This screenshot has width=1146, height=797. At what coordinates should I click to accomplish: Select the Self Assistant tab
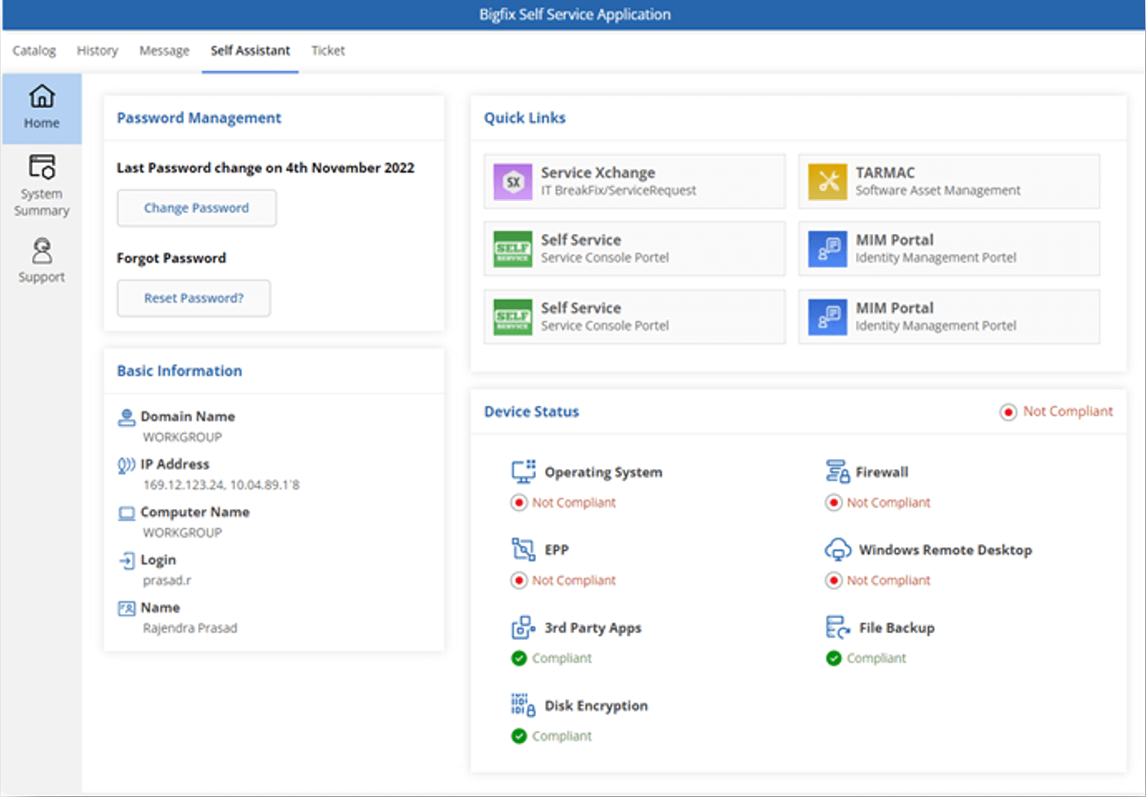(x=251, y=51)
